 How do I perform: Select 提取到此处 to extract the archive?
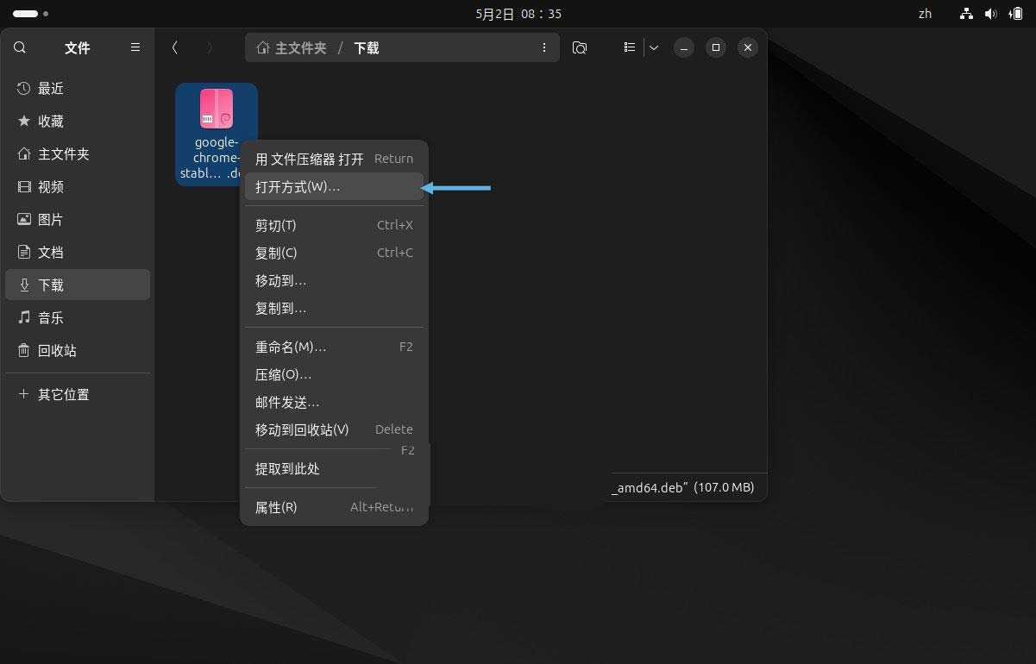(287, 468)
